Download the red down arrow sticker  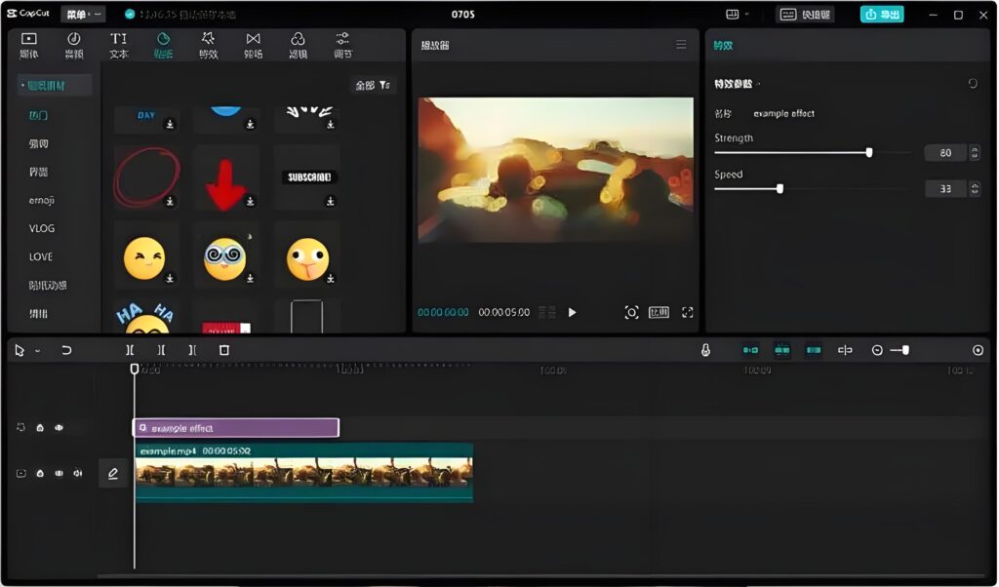point(251,201)
